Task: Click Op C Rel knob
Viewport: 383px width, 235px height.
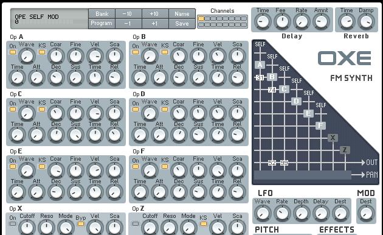Action: pos(114,135)
